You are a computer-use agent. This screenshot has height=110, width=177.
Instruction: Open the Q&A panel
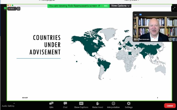pos(51,105)
